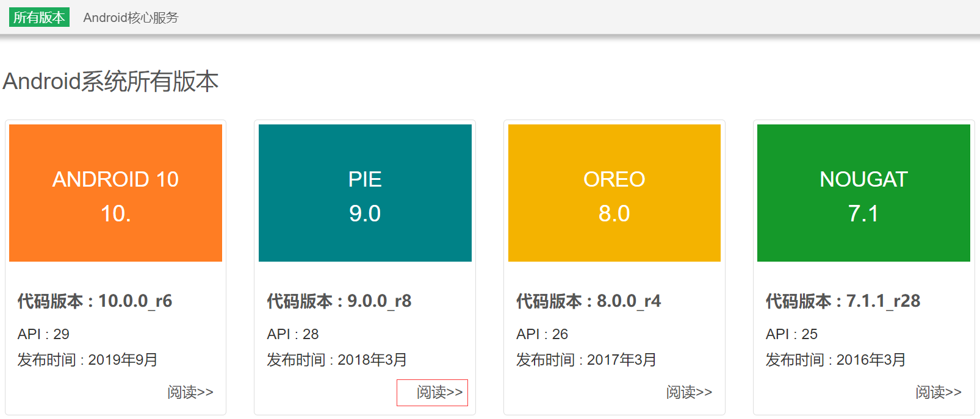Click the API : 29 text
The image size is (980, 419).
[43, 334]
